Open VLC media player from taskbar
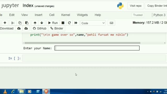Image resolution: width=167 pixels, height=94 pixels. pos(5,91)
